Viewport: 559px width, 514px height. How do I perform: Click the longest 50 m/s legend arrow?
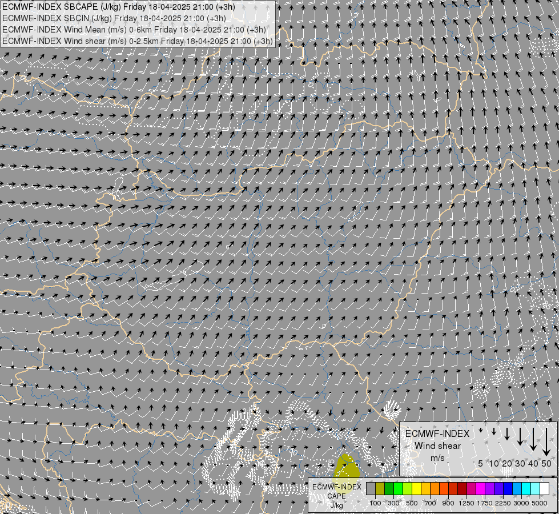(546, 442)
